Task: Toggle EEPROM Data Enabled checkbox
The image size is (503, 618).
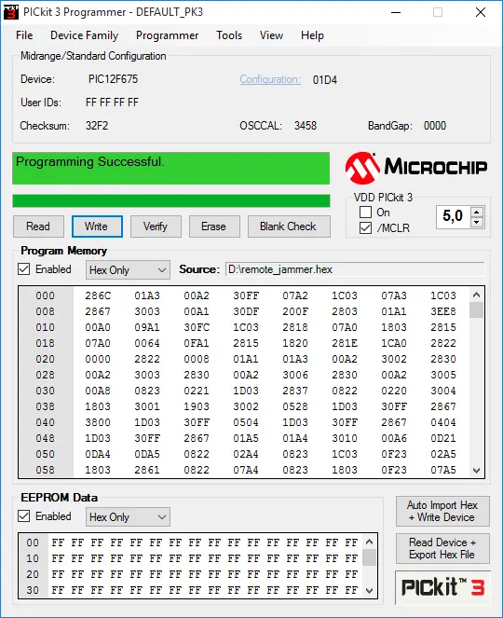Action: (24, 515)
